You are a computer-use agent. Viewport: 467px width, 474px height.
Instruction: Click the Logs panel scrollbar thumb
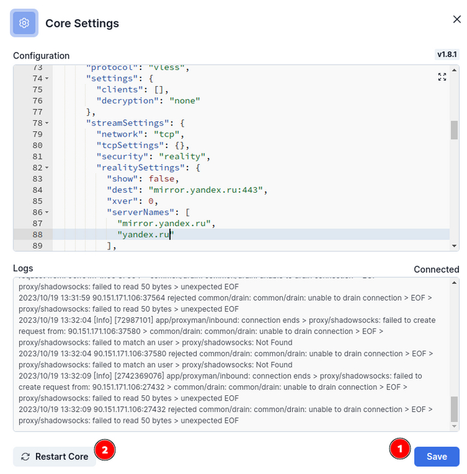[454, 408]
